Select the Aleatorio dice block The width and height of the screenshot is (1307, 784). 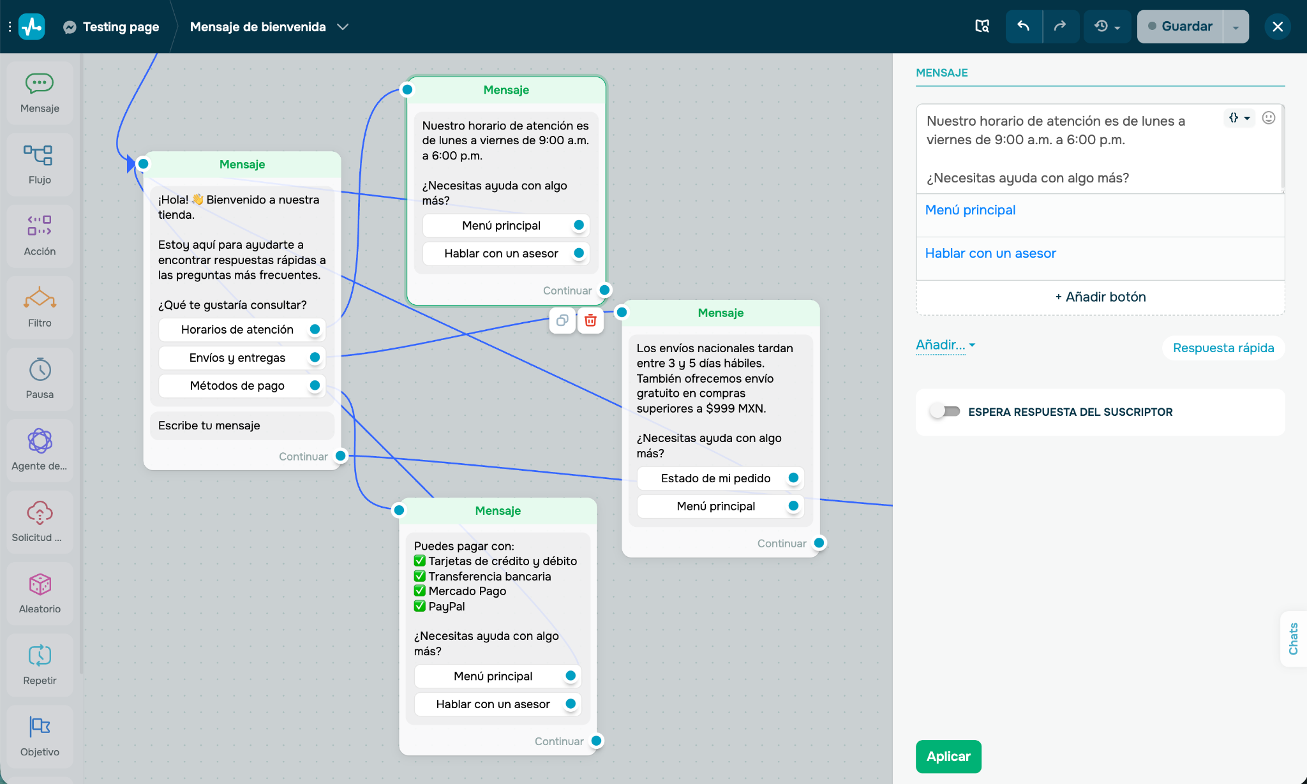tap(40, 593)
